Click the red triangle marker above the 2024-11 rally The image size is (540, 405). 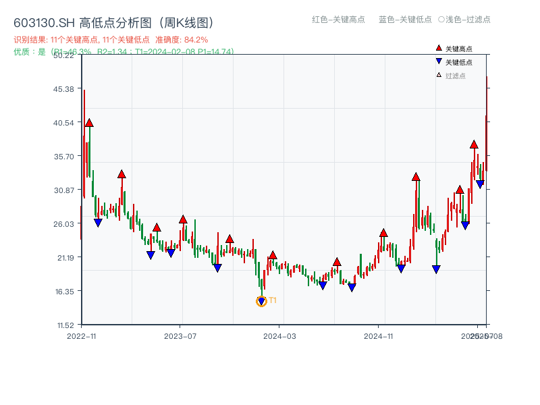(416, 177)
